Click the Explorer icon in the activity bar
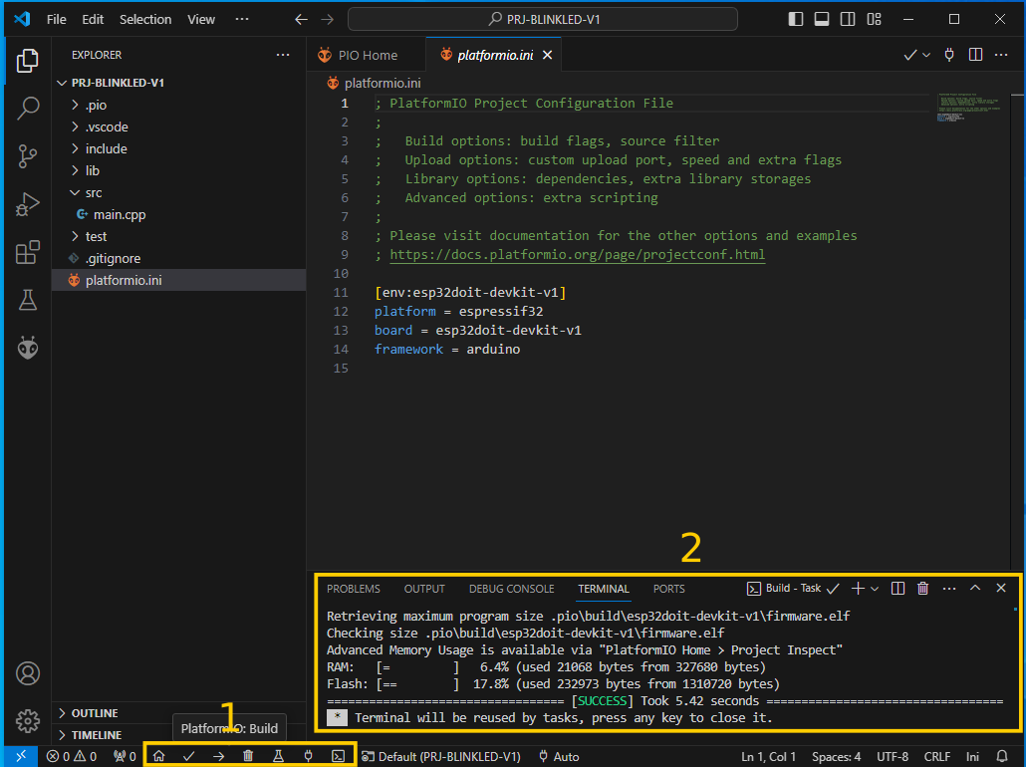The image size is (1026, 767). [28, 60]
